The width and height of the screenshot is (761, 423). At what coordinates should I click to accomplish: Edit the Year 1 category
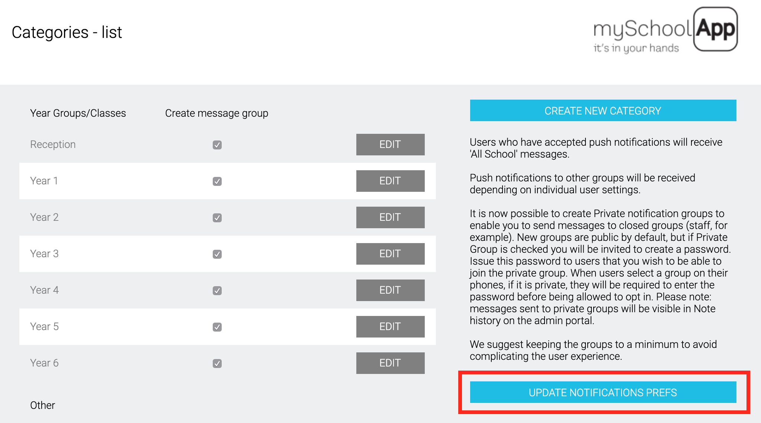point(390,181)
